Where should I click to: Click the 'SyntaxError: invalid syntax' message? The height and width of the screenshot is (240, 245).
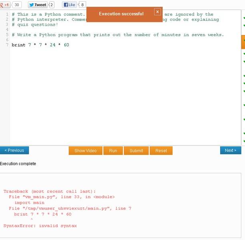[40, 226]
